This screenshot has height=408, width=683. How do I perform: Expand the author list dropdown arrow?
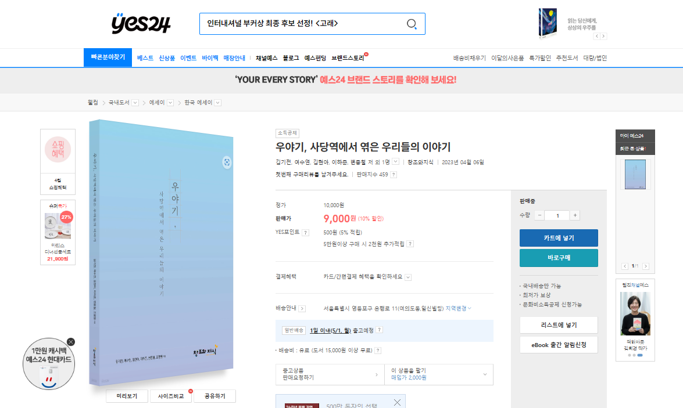tap(395, 161)
